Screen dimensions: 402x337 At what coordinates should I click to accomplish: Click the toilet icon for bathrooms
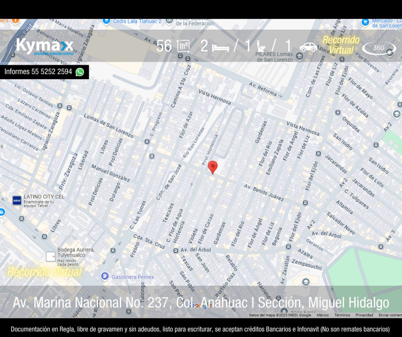(x=261, y=47)
